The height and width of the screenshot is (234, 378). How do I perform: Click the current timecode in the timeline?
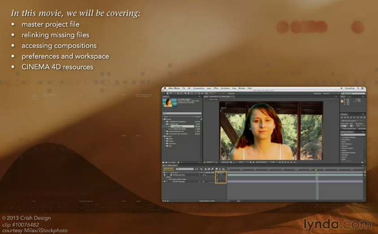click(168, 168)
